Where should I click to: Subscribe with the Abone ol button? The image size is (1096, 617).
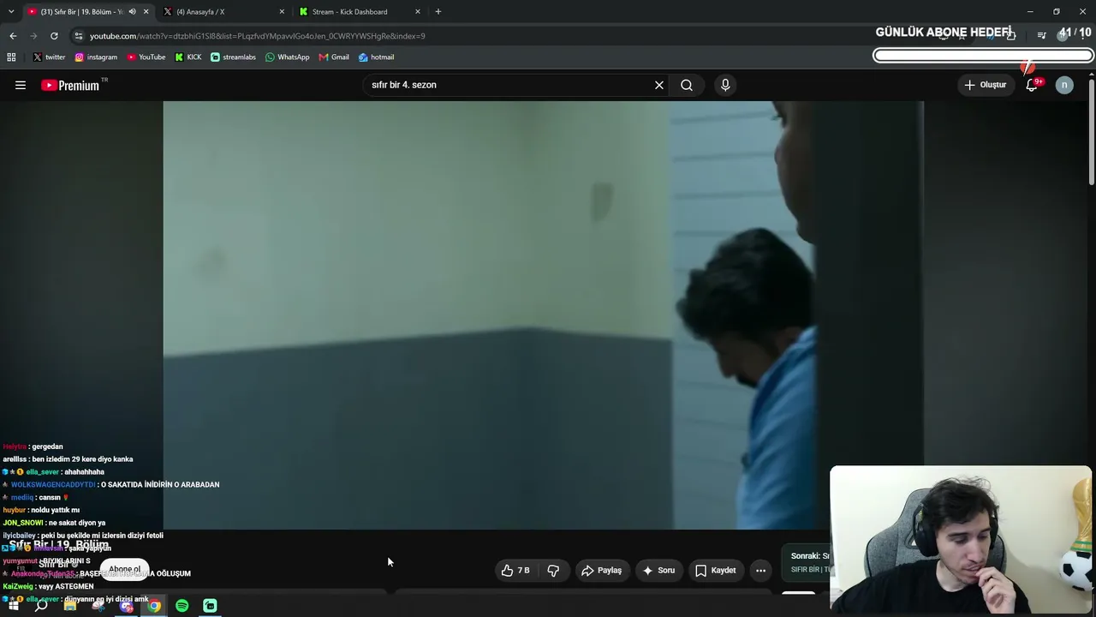click(x=124, y=569)
